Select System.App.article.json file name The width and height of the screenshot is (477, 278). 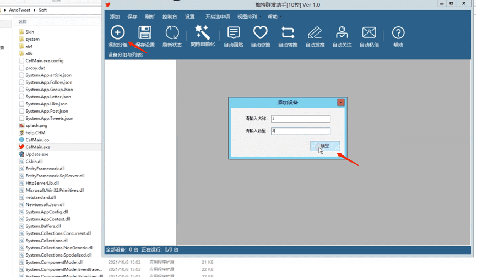click(x=48, y=75)
